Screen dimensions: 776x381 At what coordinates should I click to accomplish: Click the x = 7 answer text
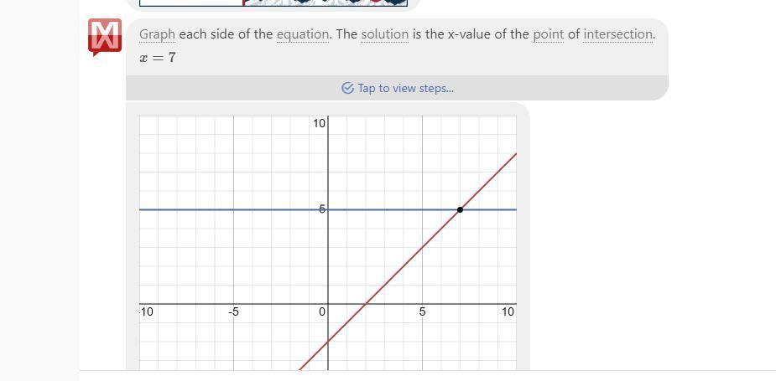pos(158,58)
